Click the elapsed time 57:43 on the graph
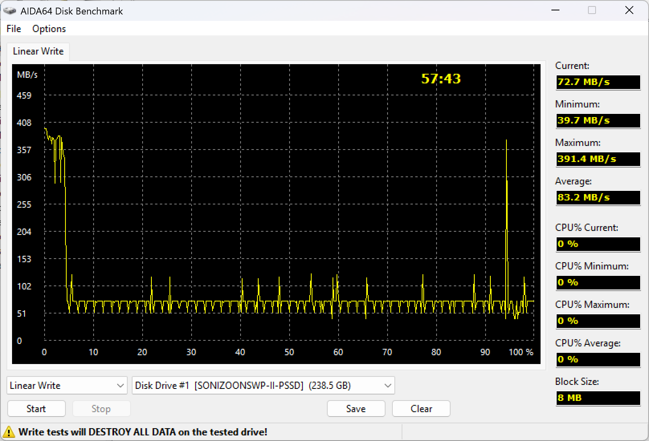Viewport: 649px width, 441px height. point(441,79)
